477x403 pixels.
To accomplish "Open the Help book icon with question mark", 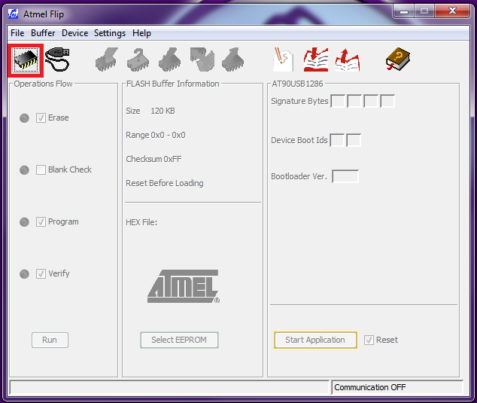I will coord(397,59).
